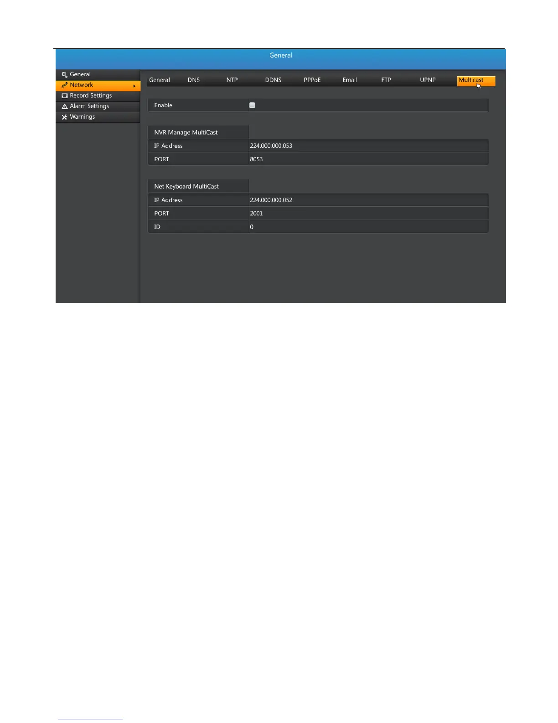Tick the multicast Enable checkbox
558x723 pixels.
(x=252, y=105)
